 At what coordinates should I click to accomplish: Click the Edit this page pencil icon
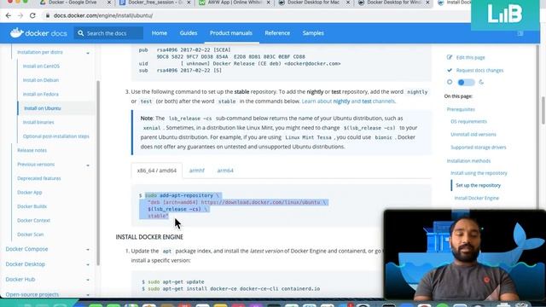tap(450, 57)
